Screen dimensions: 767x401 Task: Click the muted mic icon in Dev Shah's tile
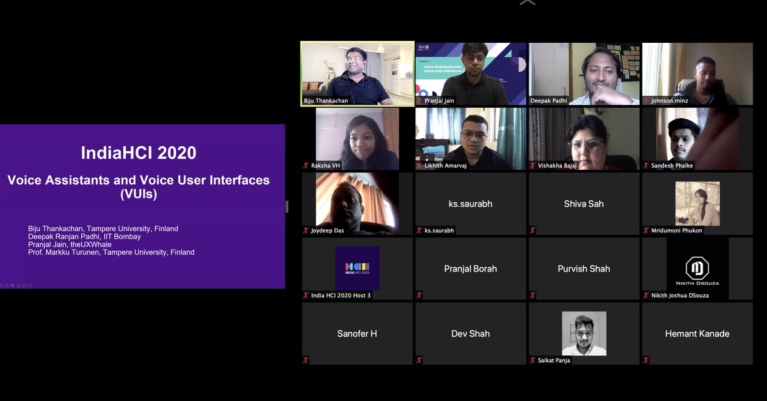[x=419, y=360]
